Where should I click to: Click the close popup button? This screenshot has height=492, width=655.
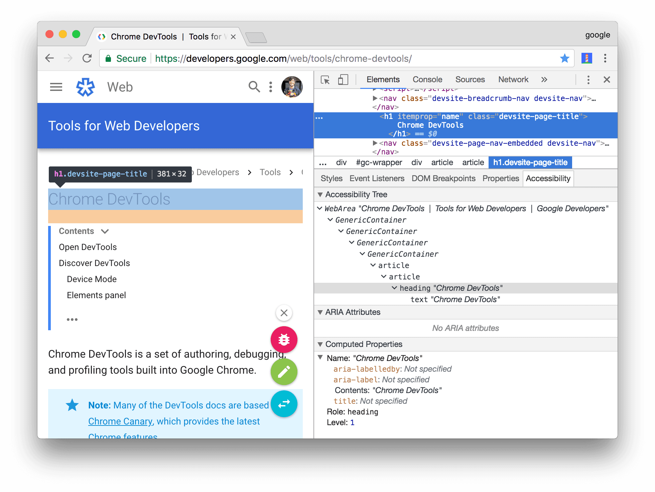tap(284, 313)
